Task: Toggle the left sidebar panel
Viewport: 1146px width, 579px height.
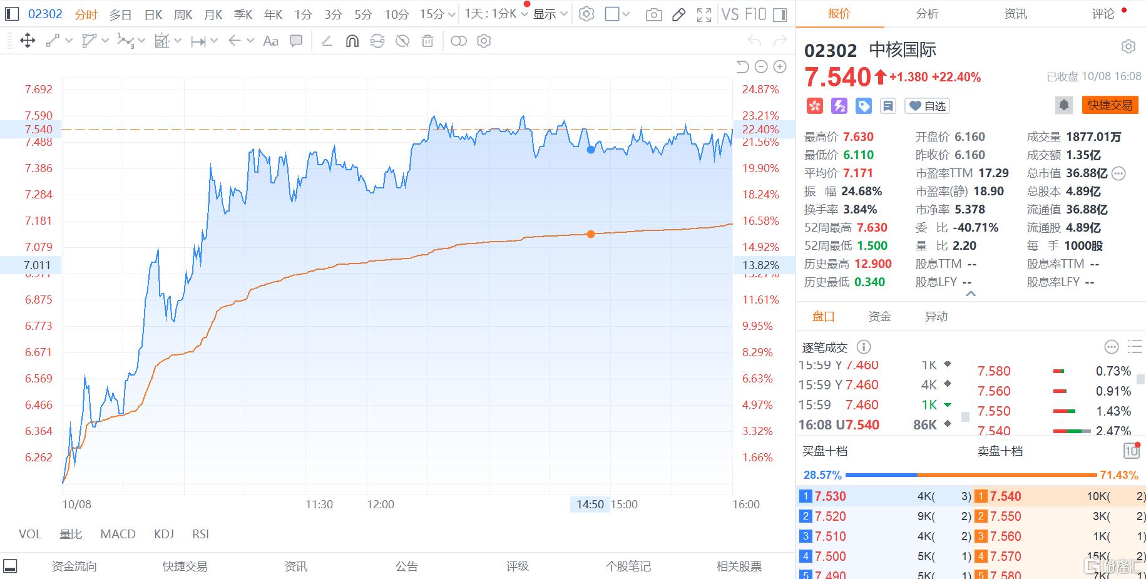Action: 11,14
